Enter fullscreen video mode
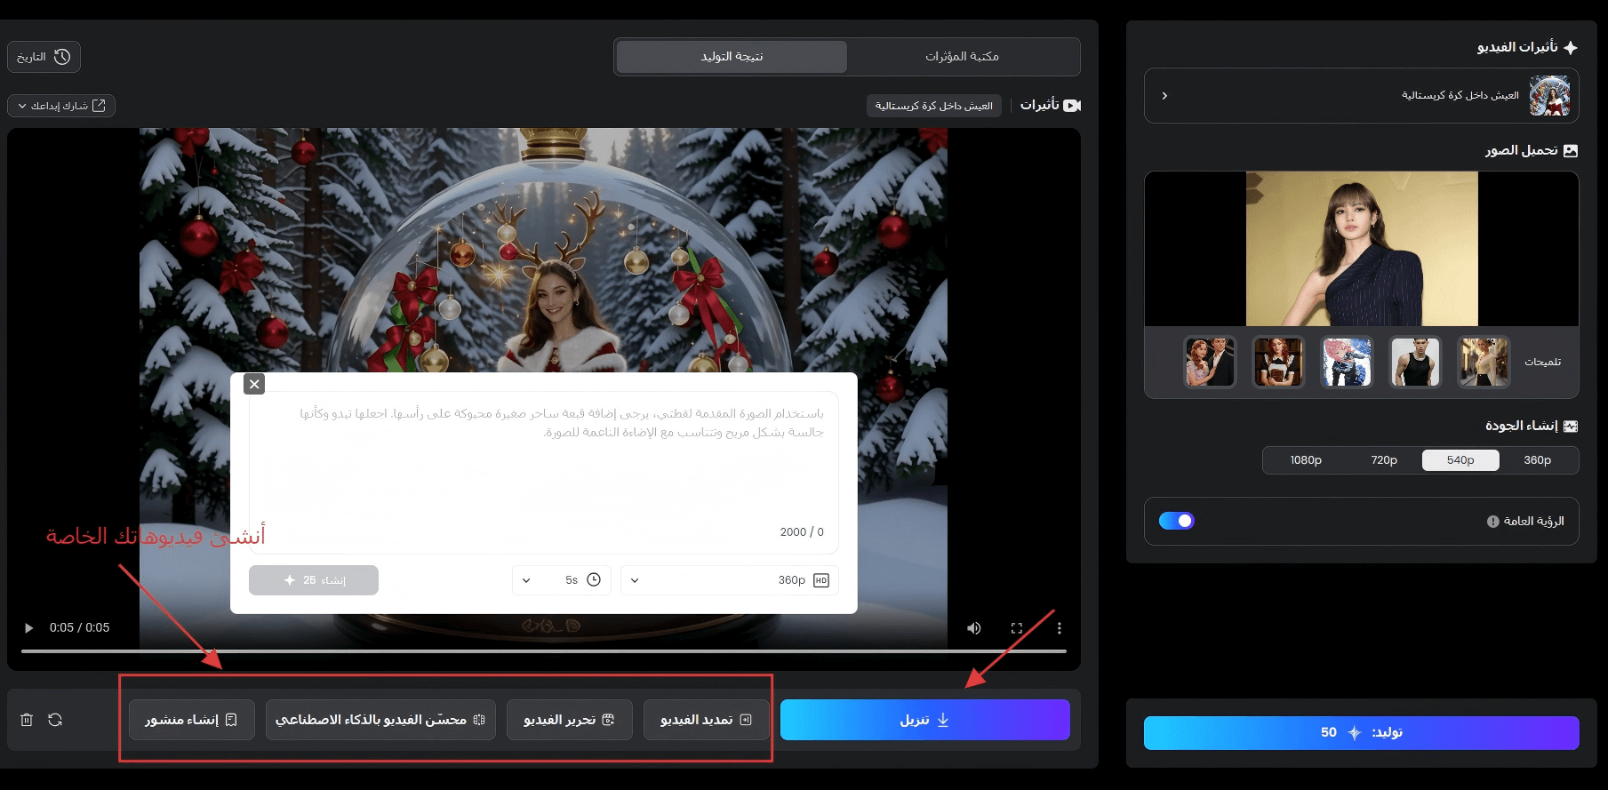 pos(1017,628)
